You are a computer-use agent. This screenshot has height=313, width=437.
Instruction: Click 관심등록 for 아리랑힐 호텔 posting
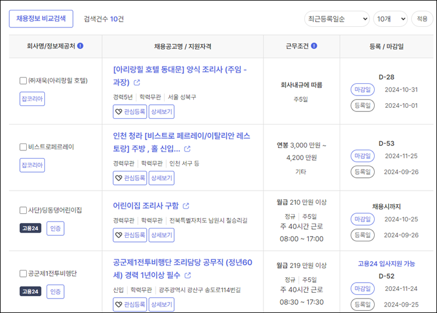(x=130, y=111)
